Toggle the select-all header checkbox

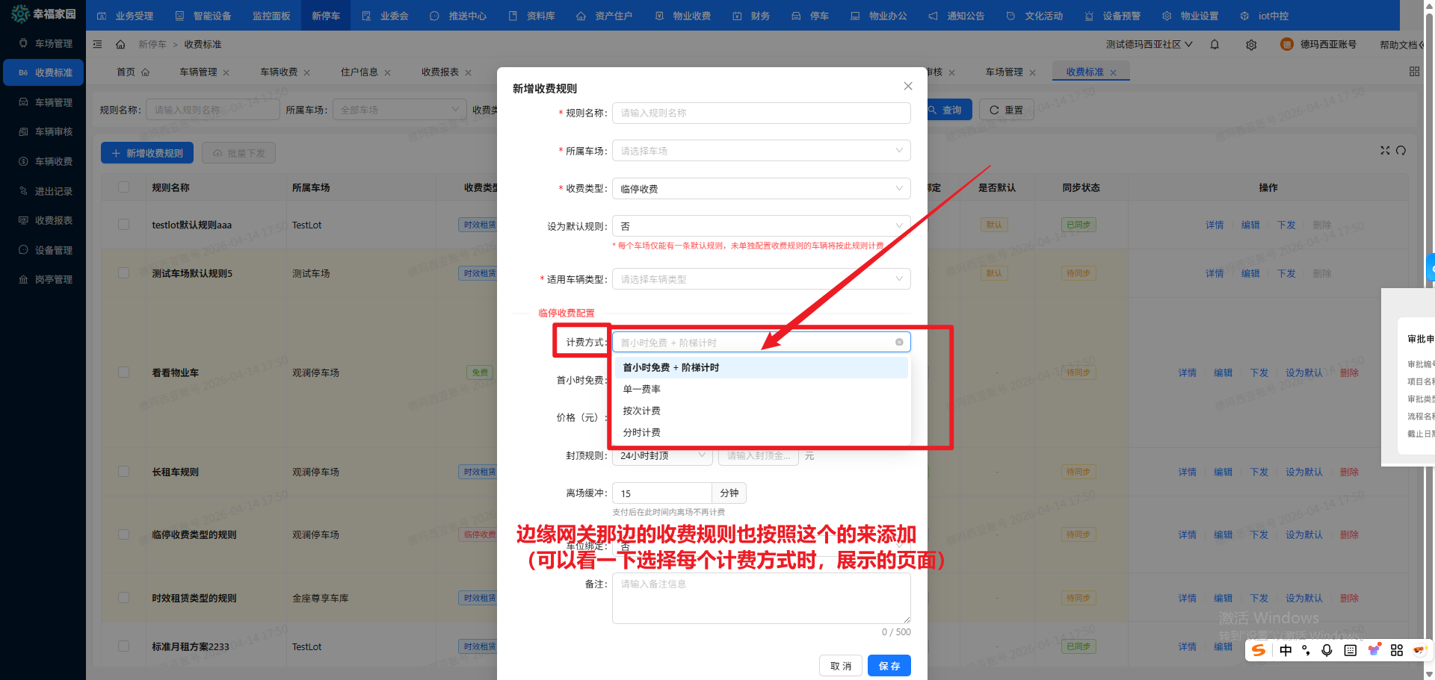pos(124,187)
